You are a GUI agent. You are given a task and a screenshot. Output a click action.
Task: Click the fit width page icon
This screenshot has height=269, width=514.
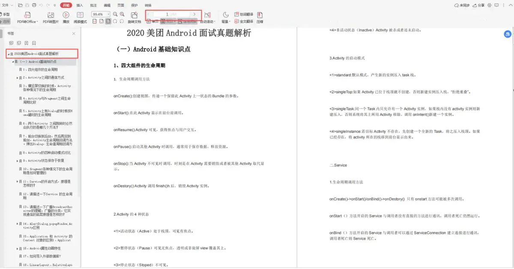tap(101, 21)
